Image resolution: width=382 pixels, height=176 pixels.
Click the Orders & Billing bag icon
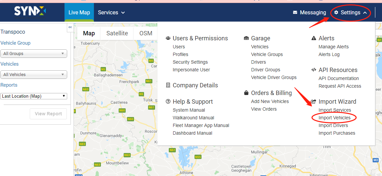[246, 93]
